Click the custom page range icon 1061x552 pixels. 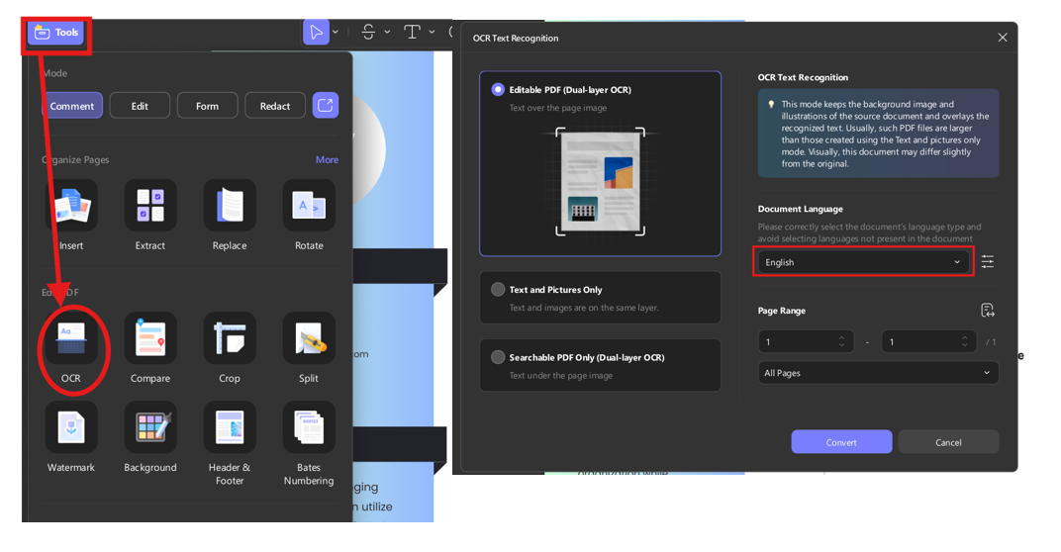coord(987,311)
